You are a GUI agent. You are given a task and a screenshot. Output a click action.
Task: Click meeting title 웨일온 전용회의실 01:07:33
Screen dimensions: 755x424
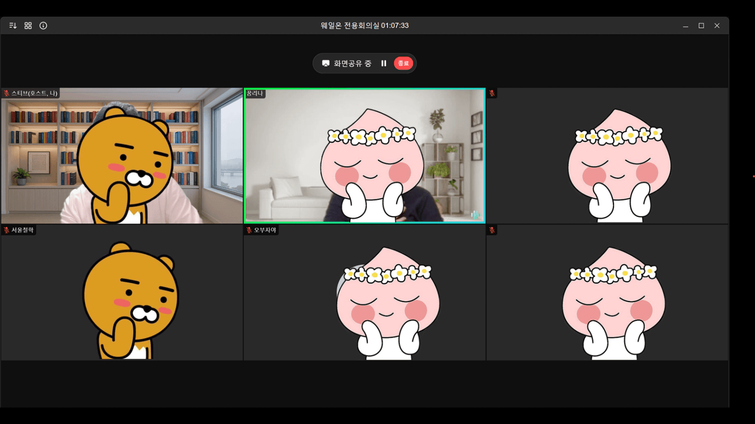pyautogui.click(x=365, y=26)
